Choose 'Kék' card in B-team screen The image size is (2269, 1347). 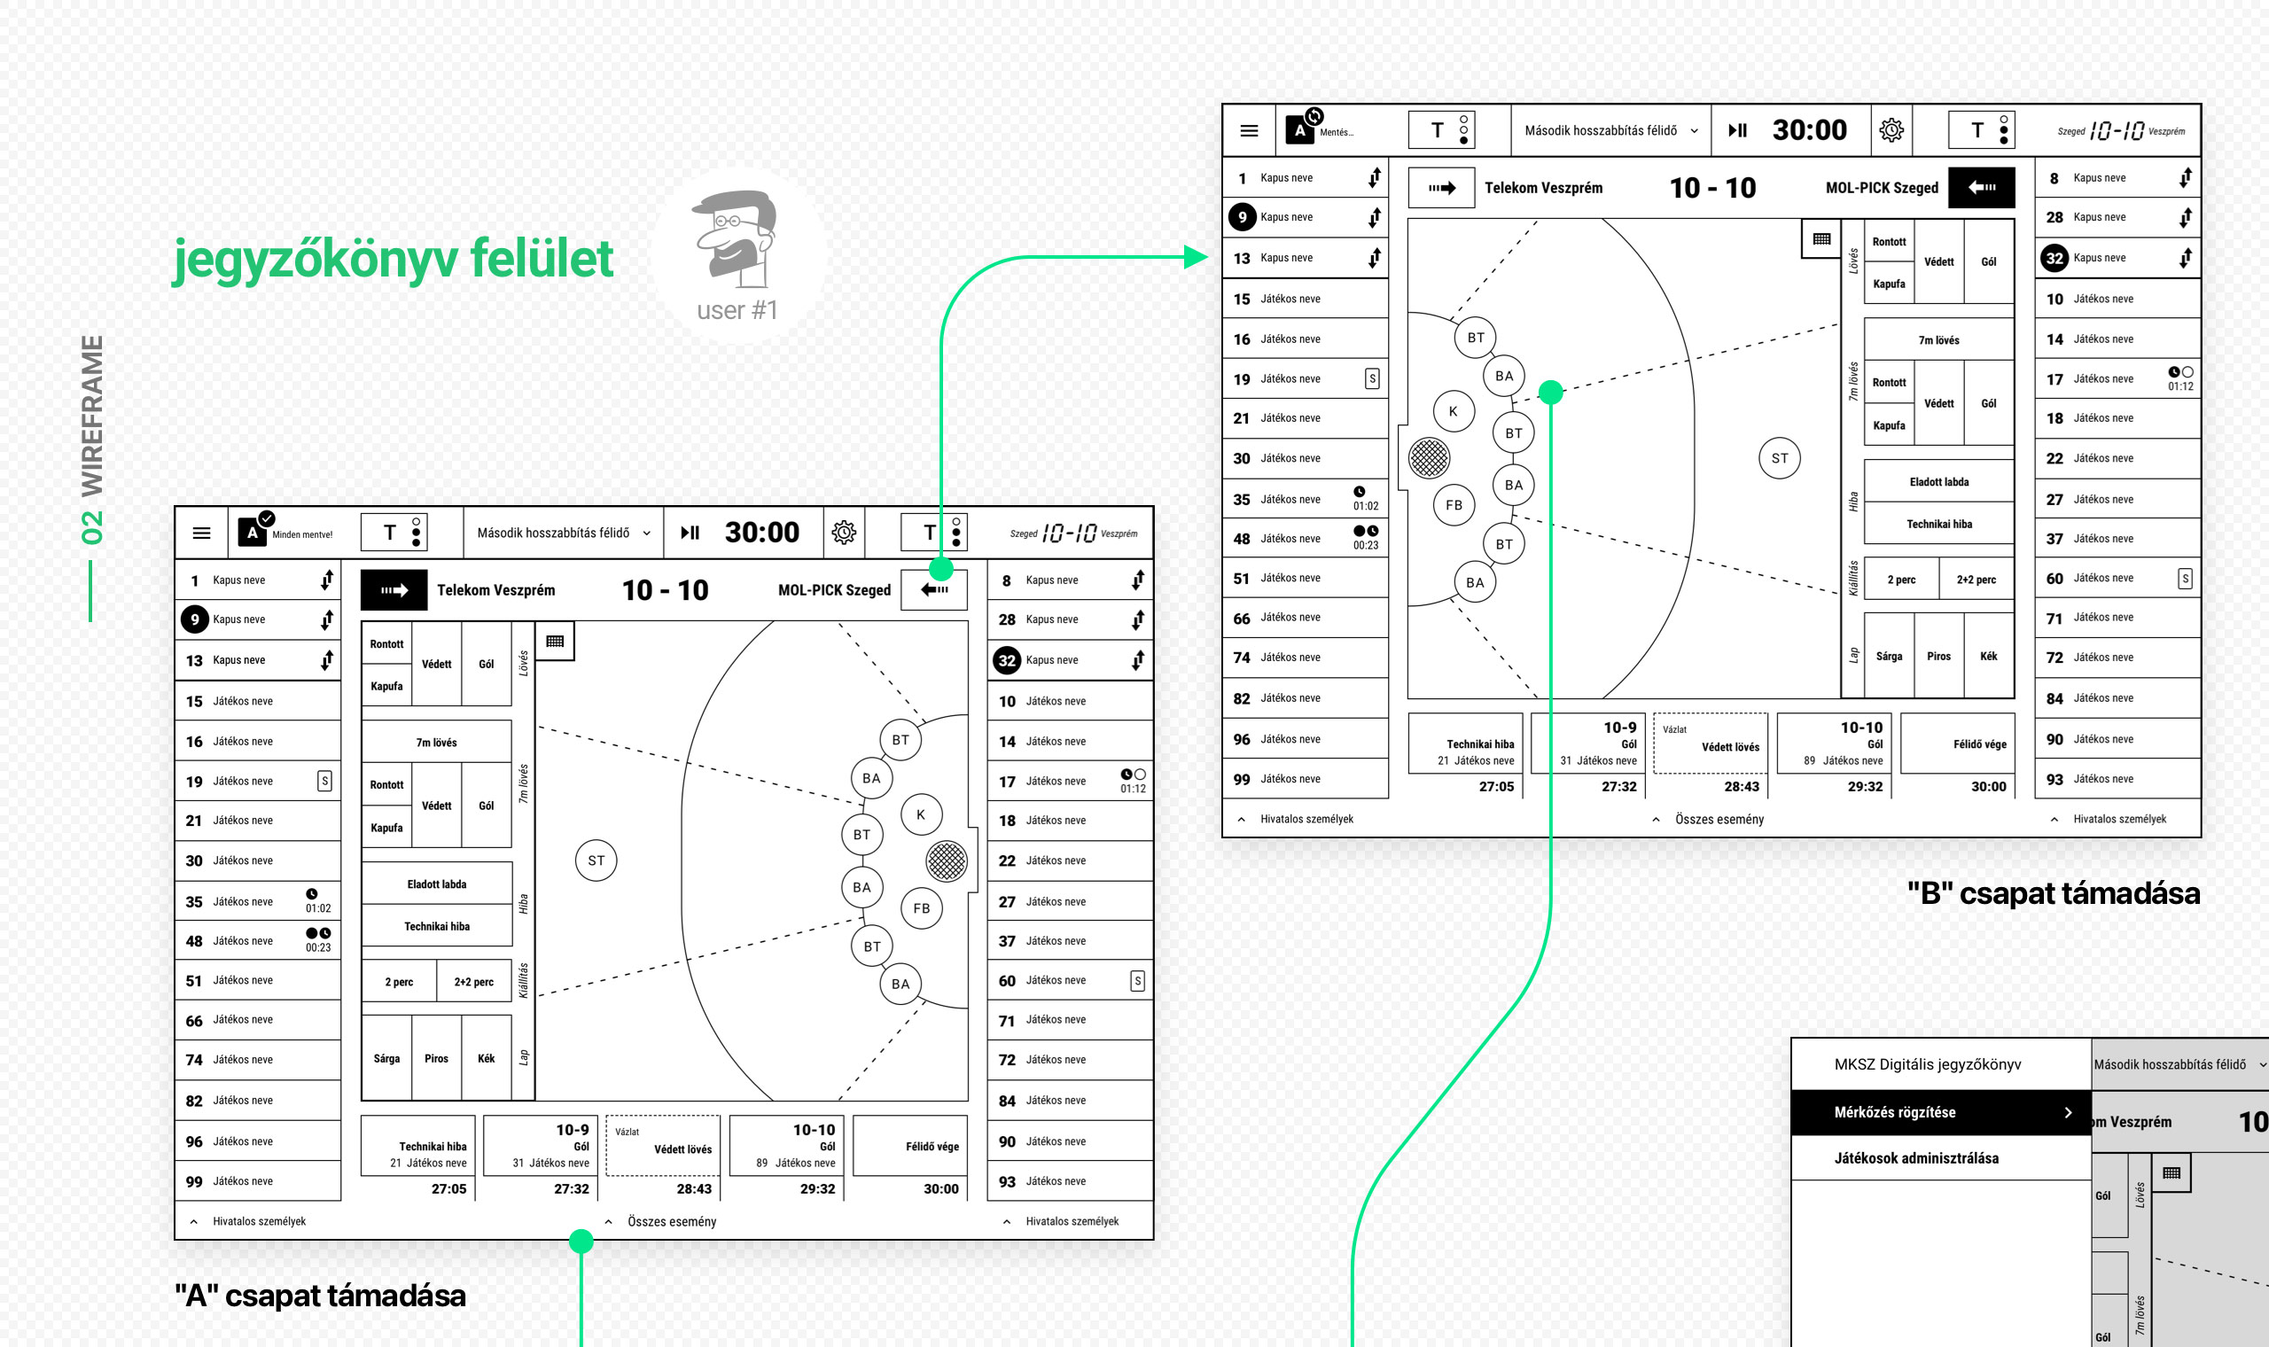[1989, 657]
